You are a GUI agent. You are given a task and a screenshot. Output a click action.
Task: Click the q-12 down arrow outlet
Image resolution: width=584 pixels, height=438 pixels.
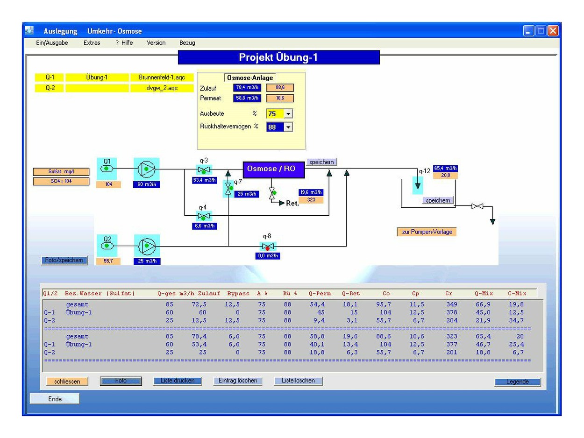[418, 185]
